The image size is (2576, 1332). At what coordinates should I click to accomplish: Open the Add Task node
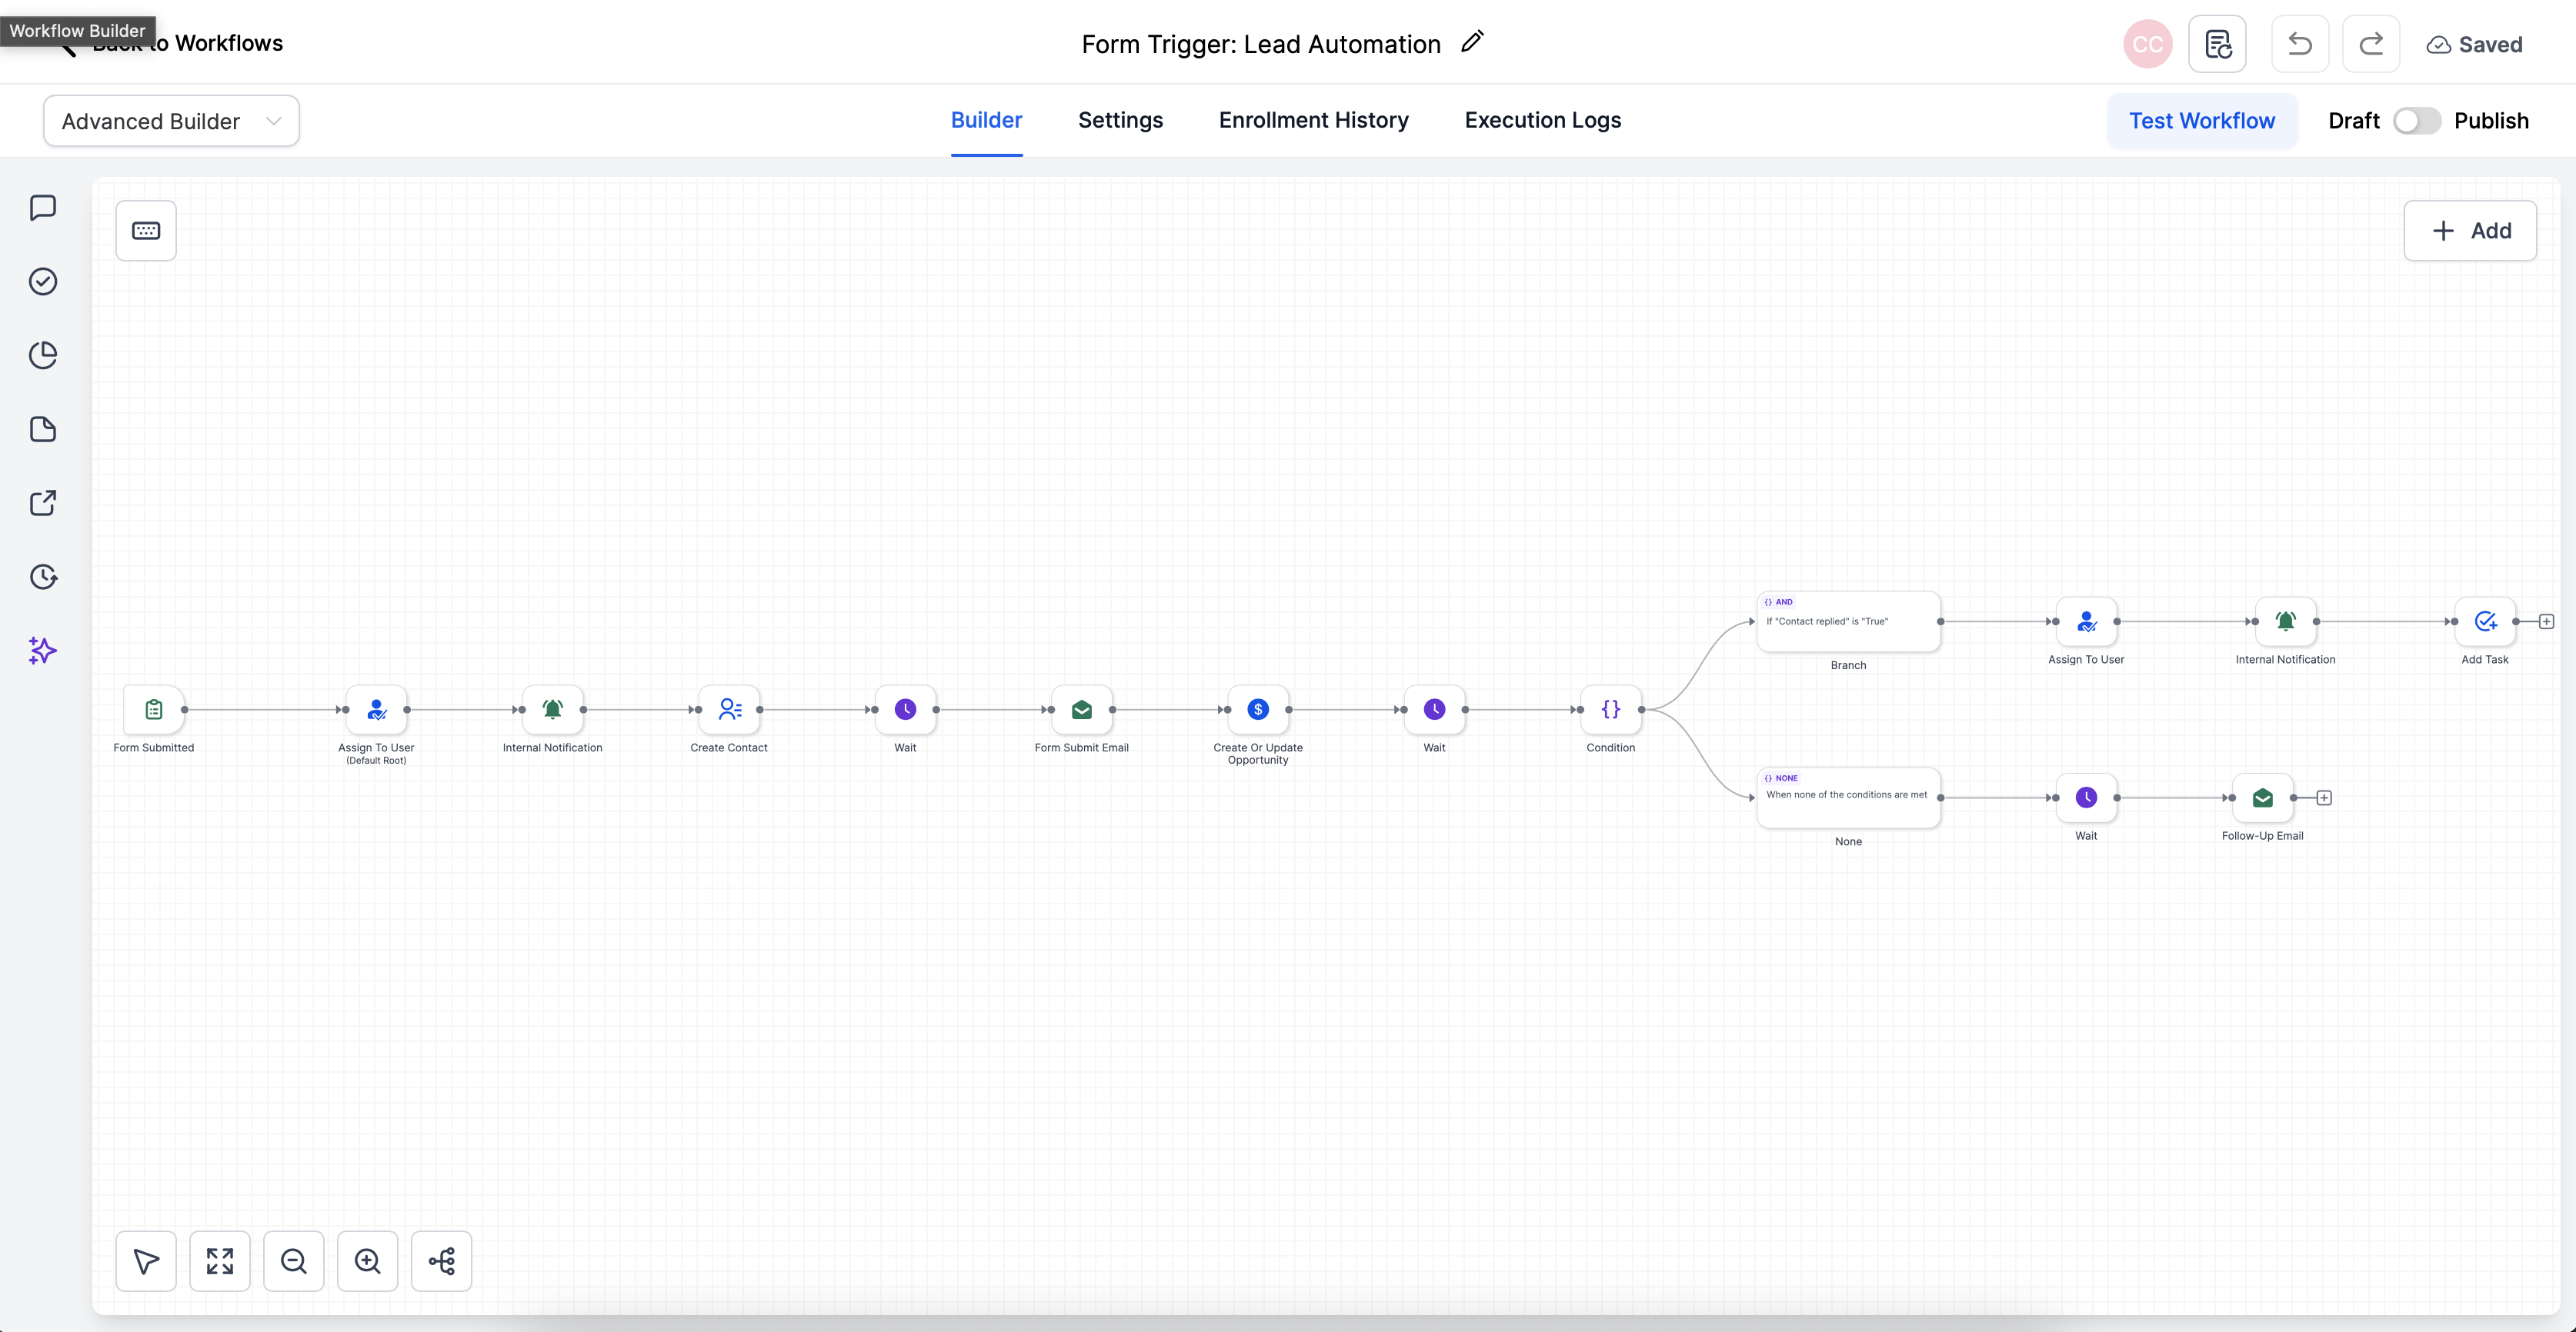pyautogui.click(x=2485, y=621)
